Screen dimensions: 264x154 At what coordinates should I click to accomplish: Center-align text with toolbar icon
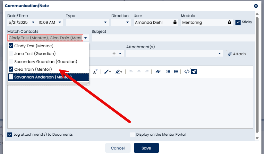tap(139, 72)
